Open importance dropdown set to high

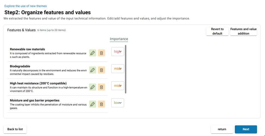[118, 52]
